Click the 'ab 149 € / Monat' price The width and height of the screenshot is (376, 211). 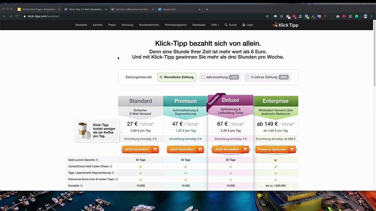pyautogui.click(x=276, y=124)
